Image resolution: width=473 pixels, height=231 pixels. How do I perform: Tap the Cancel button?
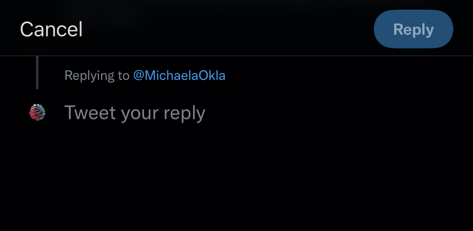pos(51,29)
